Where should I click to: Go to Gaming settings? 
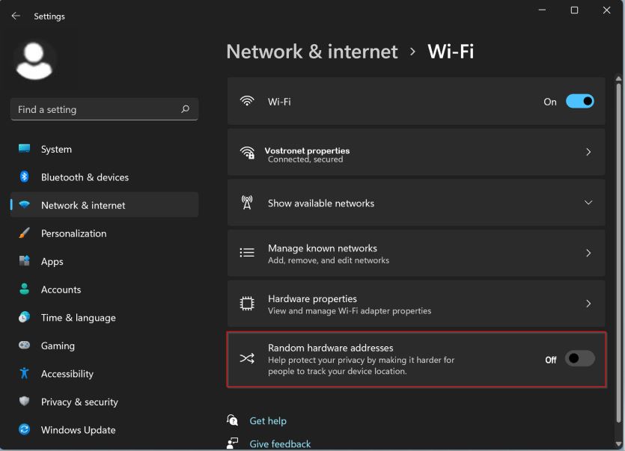click(105, 346)
